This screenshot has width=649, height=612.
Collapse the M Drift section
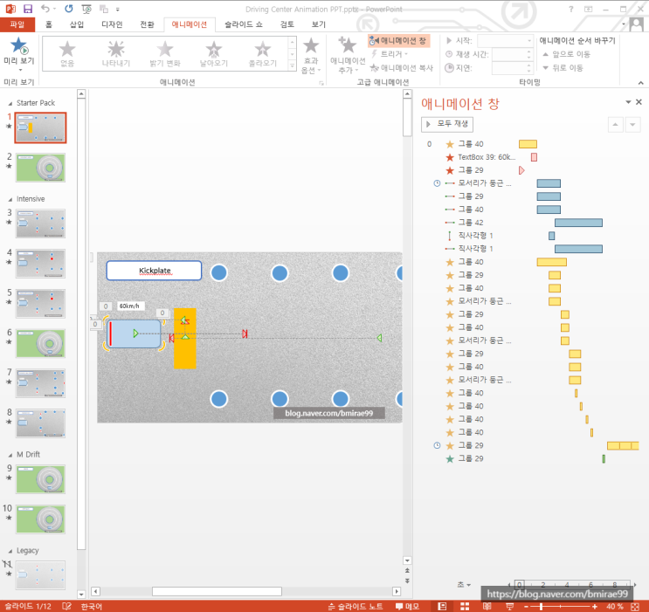point(10,454)
